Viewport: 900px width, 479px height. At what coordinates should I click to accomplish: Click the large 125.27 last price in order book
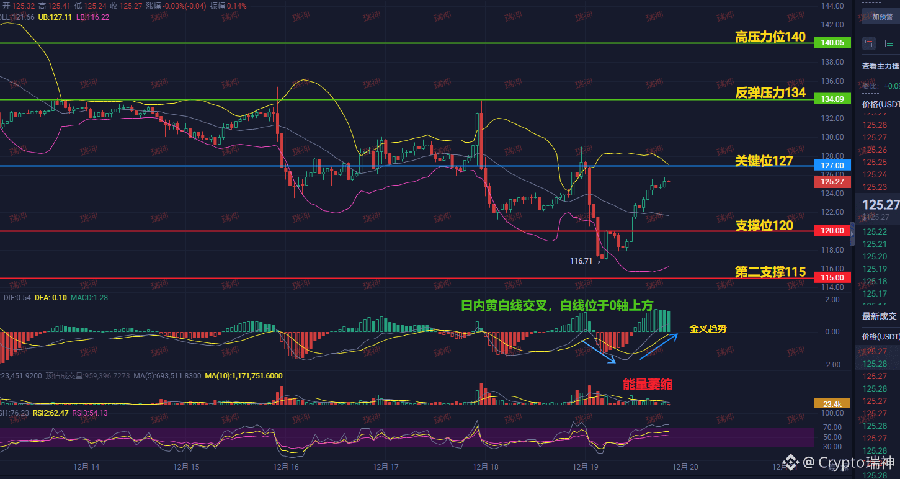pos(881,205)
